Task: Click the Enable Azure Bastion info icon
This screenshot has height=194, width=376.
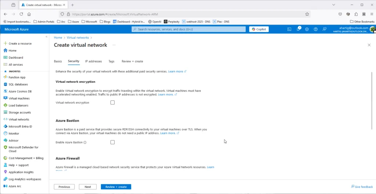Action: tap(85, 143)
